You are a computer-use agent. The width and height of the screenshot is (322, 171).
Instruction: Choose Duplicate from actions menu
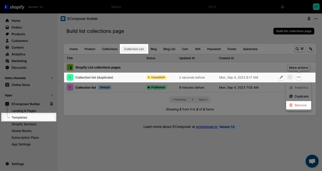pyautogui.click(x=299, y=96)
